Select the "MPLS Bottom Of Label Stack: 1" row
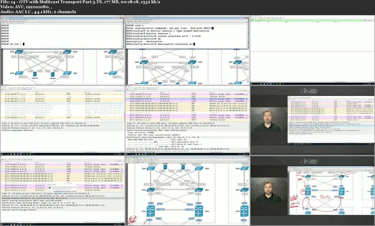This screenshot has height=226, width=375. [165, 144]
